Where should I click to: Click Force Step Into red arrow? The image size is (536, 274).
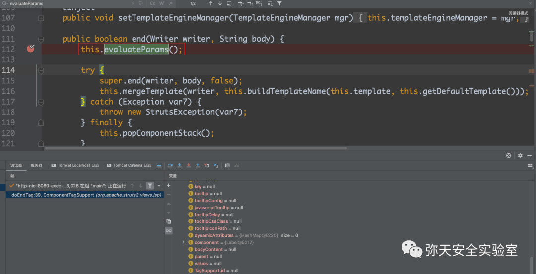point(189,165)
